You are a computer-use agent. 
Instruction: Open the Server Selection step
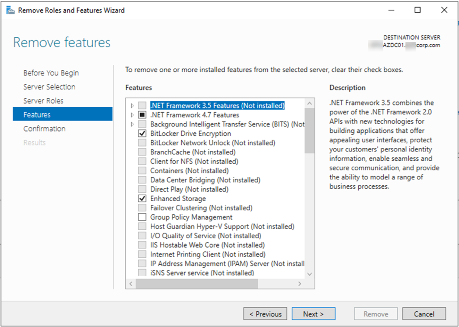coord(49,87)
